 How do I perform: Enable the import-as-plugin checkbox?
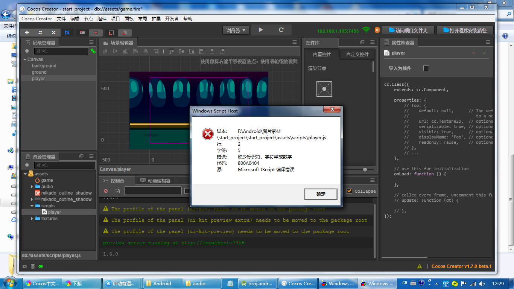(426, 68)
